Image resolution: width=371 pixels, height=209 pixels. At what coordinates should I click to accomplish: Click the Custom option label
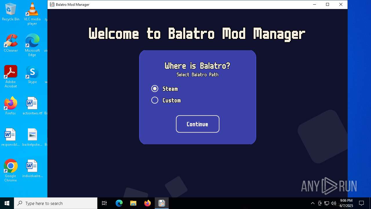point(172,100)
